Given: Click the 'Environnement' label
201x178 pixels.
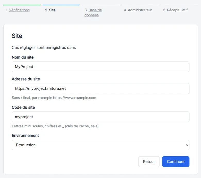Looking at the screenshot, I should (25, 136).
